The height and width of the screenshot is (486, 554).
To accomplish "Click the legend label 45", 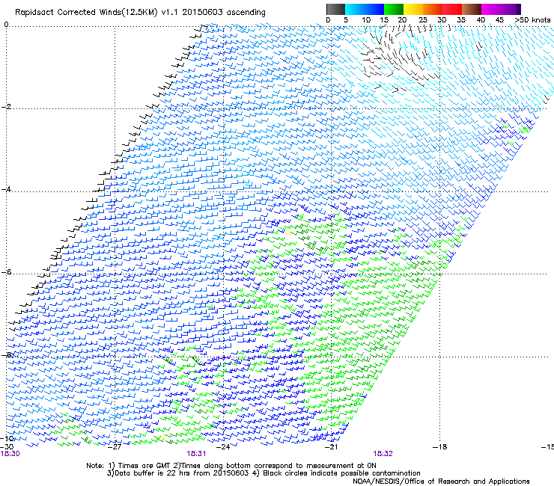I will pos(499,20).
